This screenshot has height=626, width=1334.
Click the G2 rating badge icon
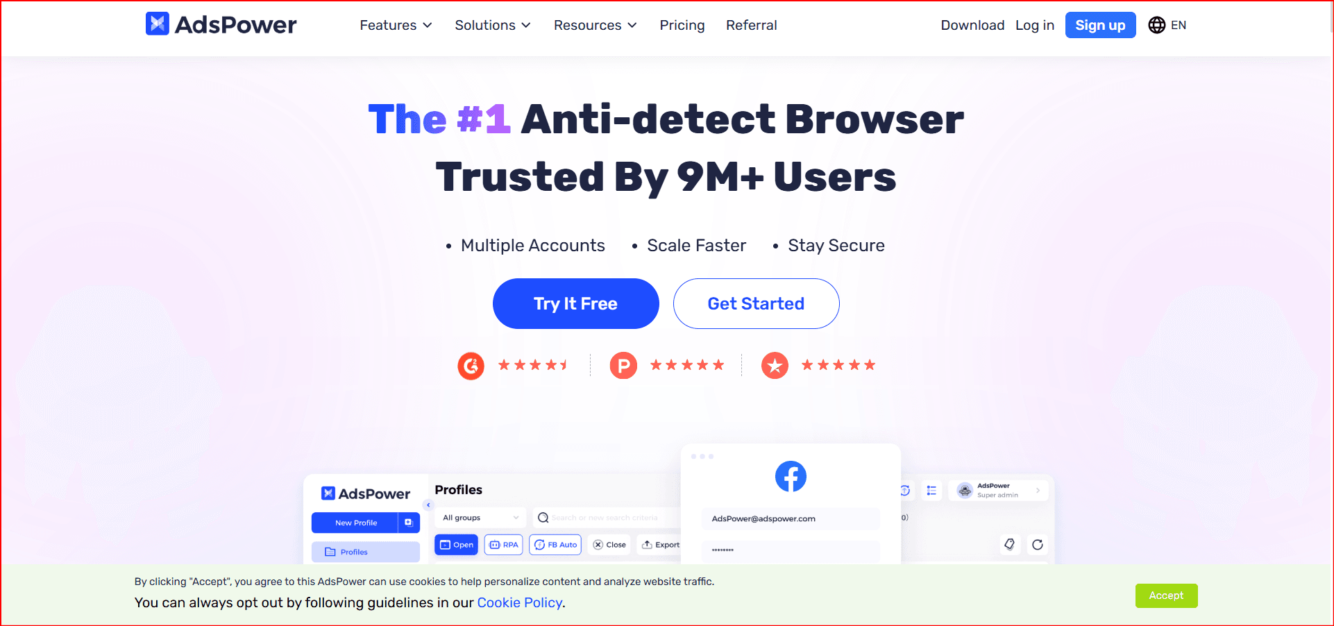471,366
